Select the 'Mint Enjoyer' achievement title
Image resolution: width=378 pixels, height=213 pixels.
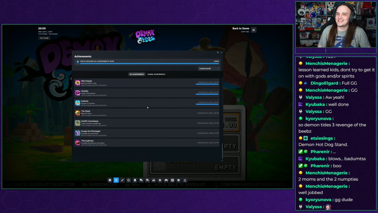point(87,81)
